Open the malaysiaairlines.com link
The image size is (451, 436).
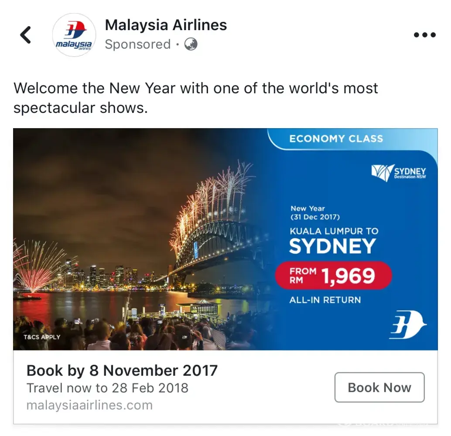point(89,405)
